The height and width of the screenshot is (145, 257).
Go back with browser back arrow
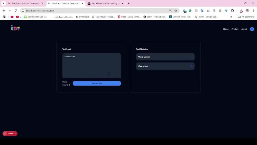4,11
